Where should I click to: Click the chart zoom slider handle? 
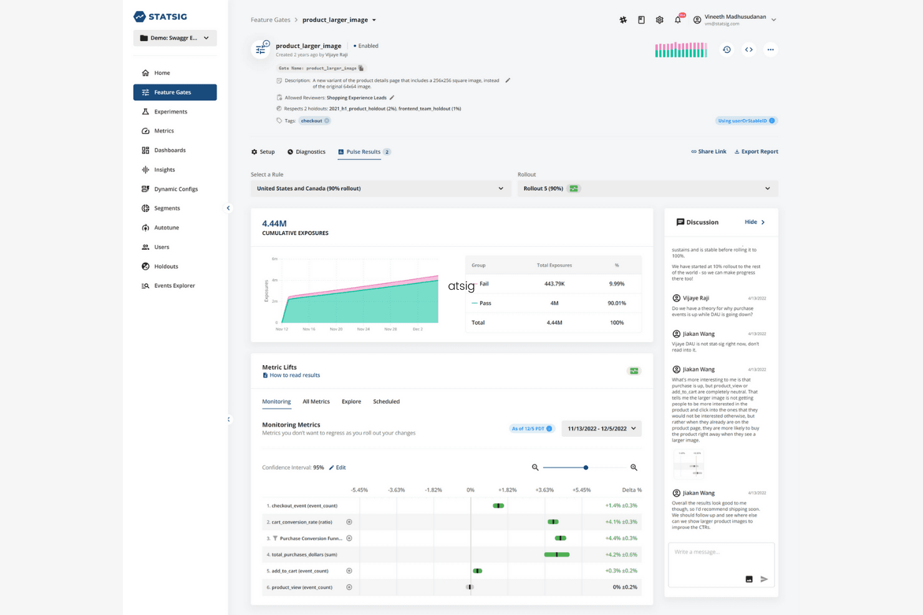pyautogui.click(x=586, y=467)
